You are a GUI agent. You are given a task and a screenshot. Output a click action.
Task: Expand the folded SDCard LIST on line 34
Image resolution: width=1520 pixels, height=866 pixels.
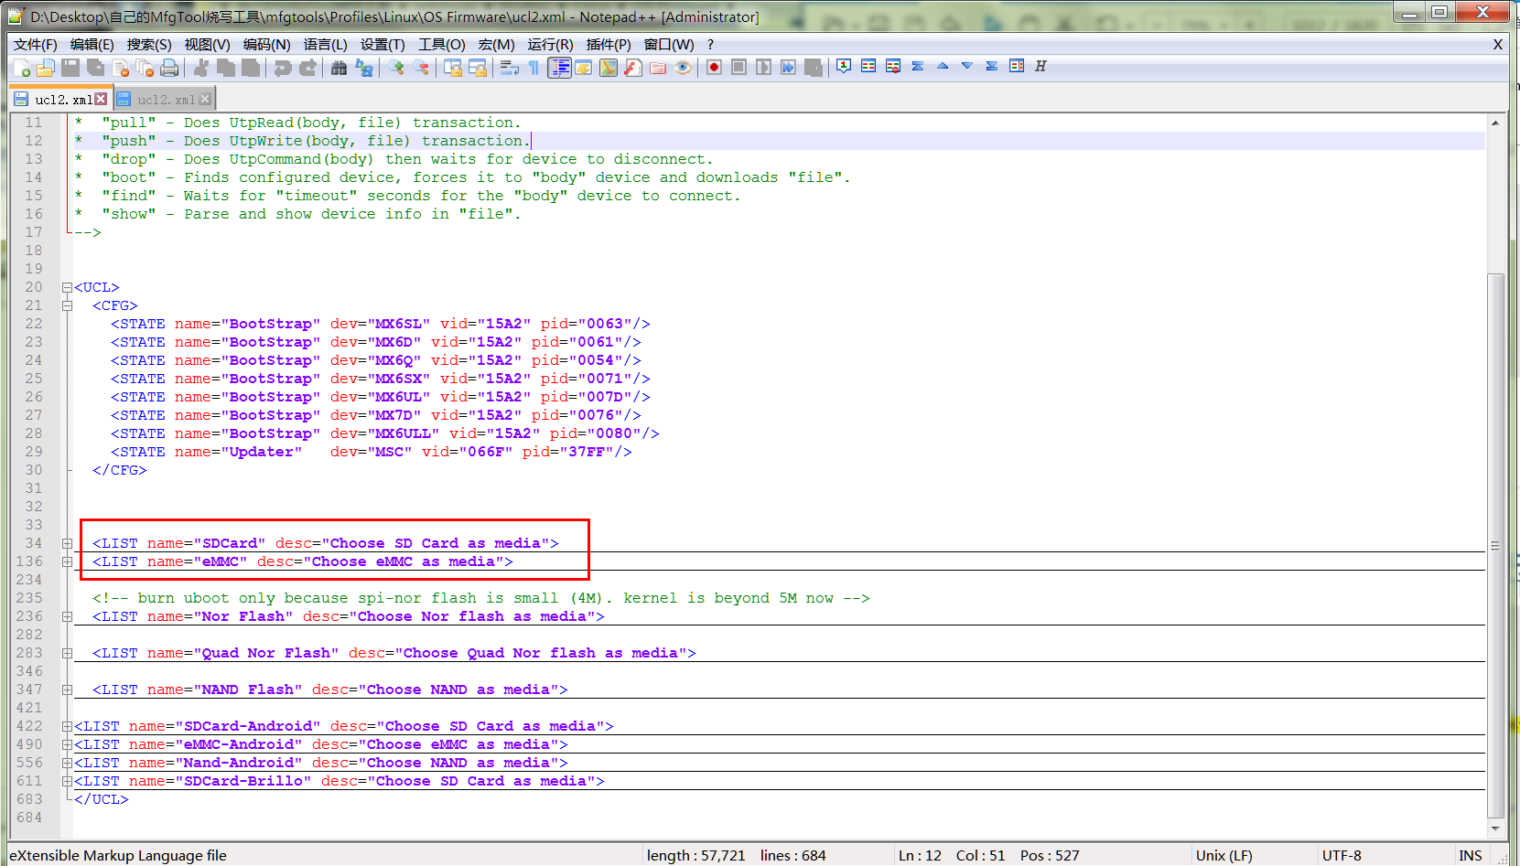[x=67, y=543]
